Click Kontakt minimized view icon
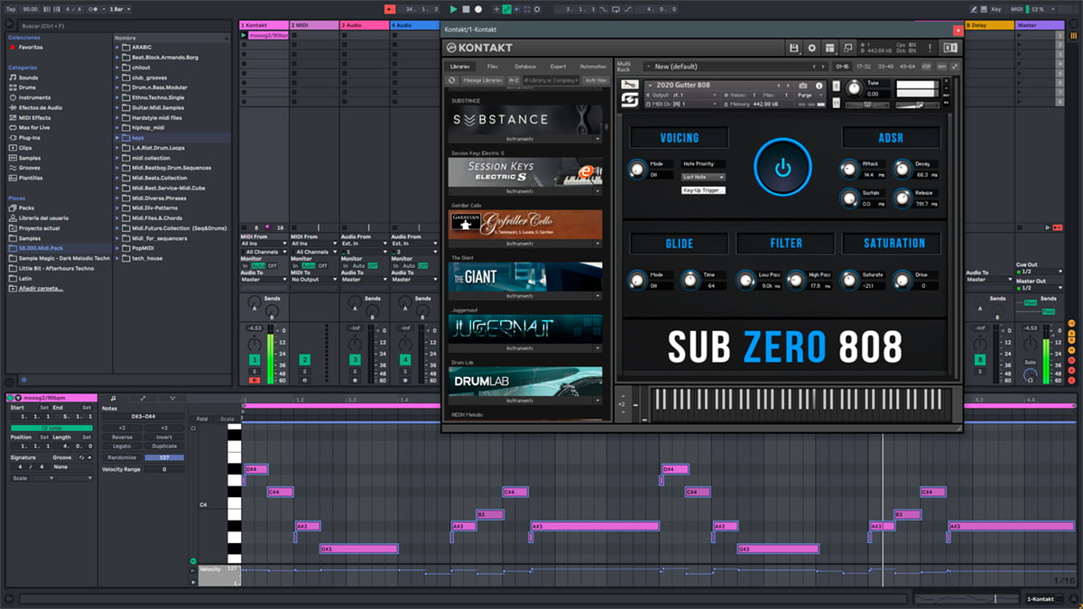1083x609 pixels. pyautogui.click(x=848, y=48)
